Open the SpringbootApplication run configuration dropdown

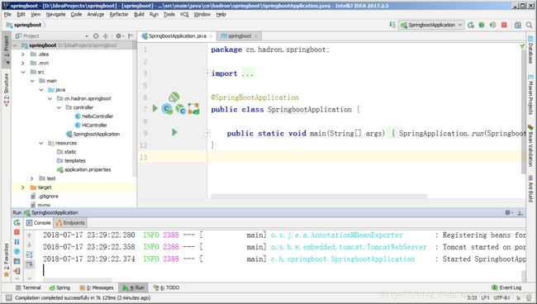430,25
